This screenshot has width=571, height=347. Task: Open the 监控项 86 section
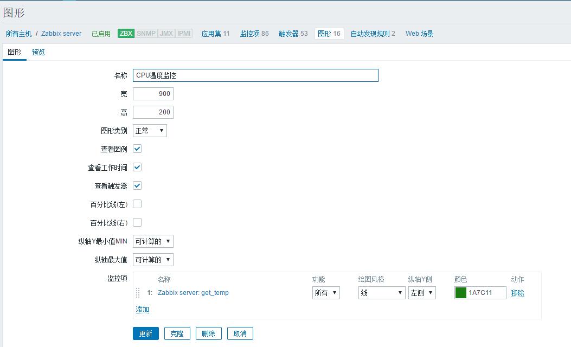click(254, 34)
